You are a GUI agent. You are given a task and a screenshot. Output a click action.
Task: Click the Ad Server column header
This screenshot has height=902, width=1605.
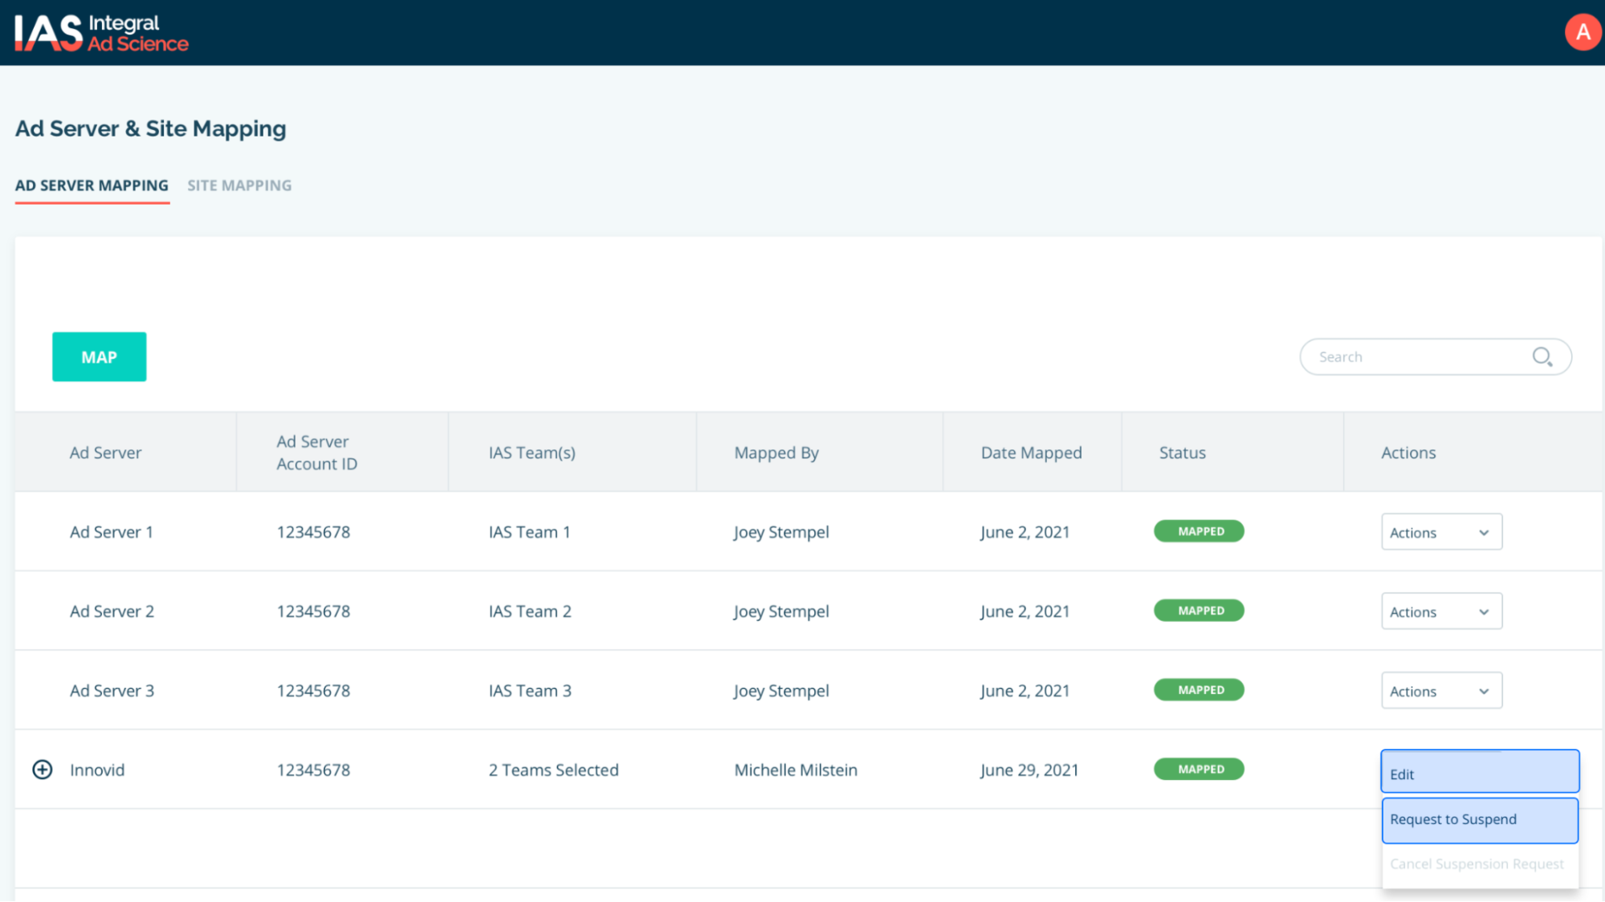coord(105,453)
